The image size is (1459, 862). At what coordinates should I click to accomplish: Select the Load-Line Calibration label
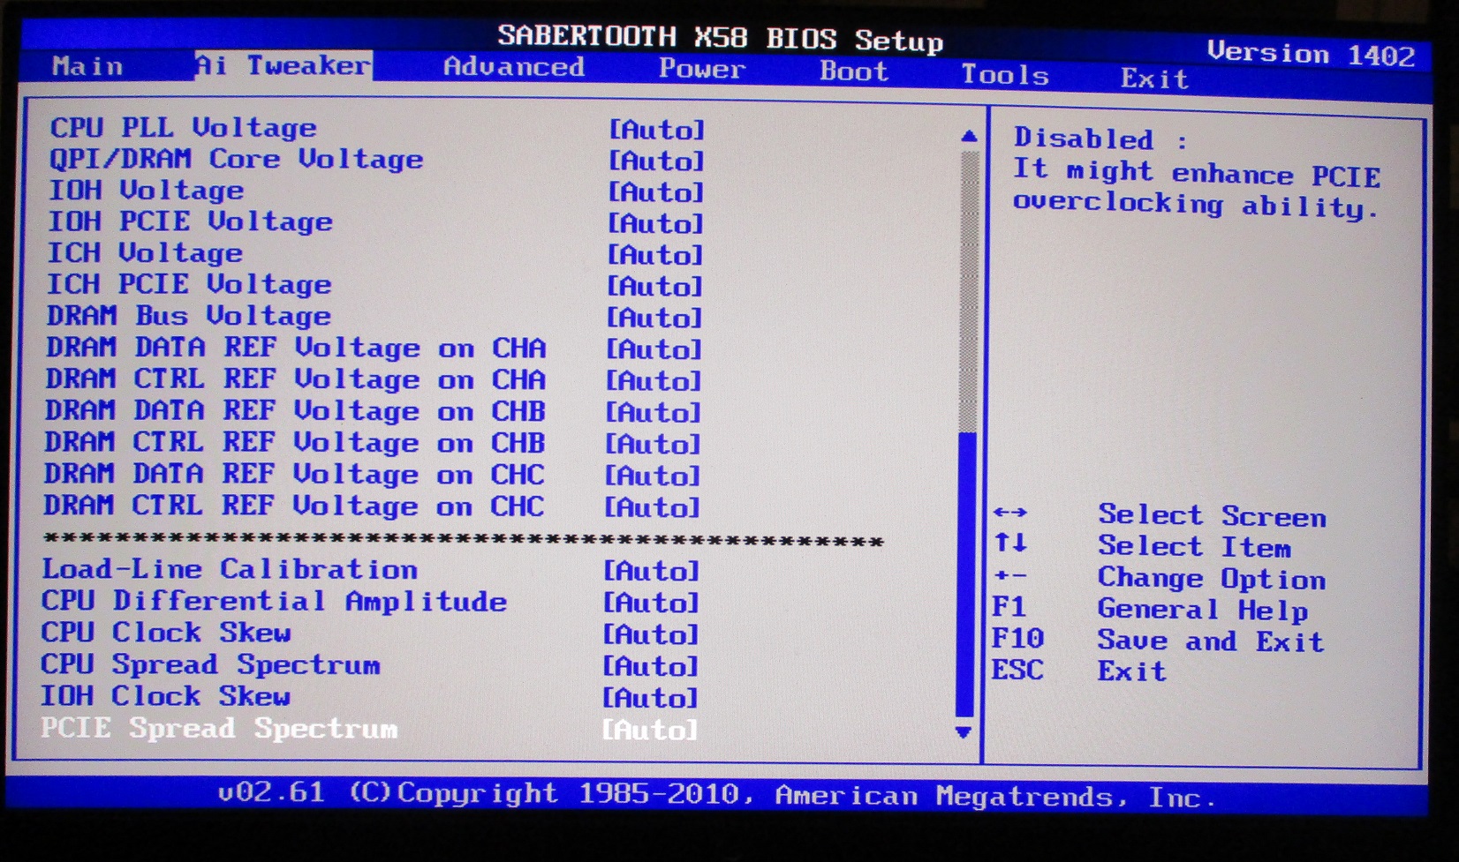(x=230, y=569)
